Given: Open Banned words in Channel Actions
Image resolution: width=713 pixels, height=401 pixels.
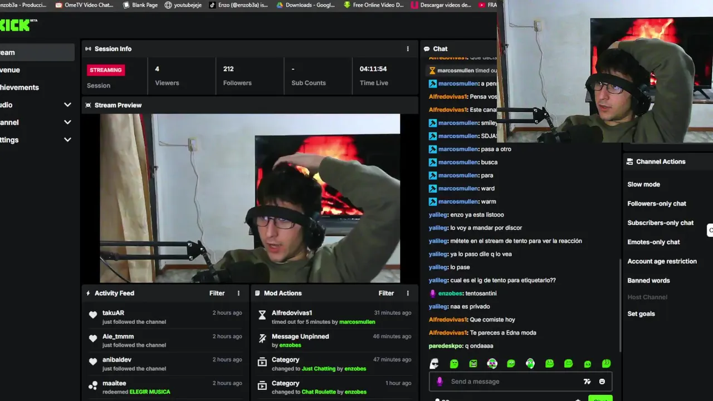Looking at the screenshot, I should click(648, 281).
